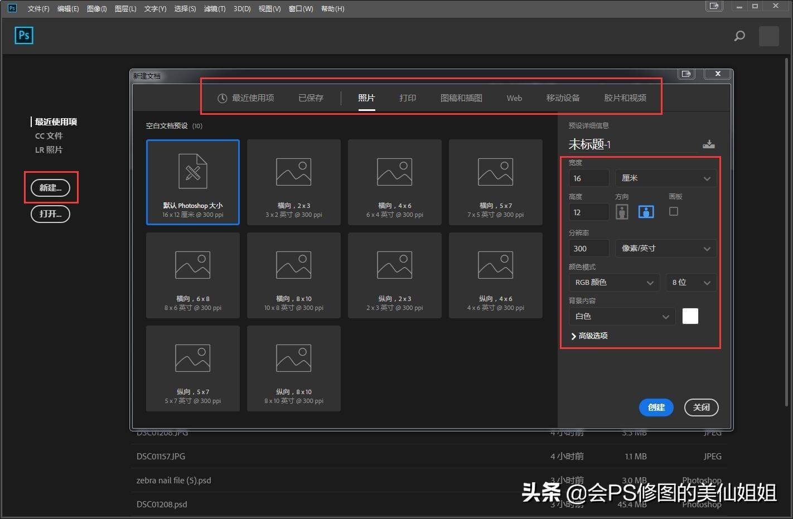Select CC 文件 in the left sidebar
793x519 pixels.
(x=49, y=136)
